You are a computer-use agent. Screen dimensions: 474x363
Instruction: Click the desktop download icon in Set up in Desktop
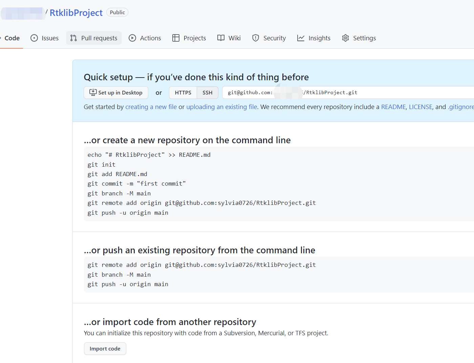click(x=93, y=92)
